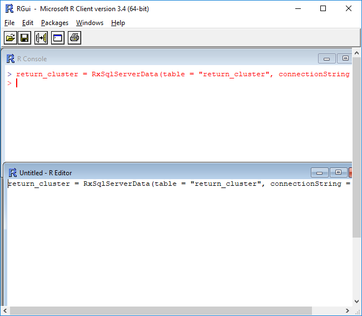This screenshot has height=316, width=362.
Task: Open the File menu
Action: 9,23
